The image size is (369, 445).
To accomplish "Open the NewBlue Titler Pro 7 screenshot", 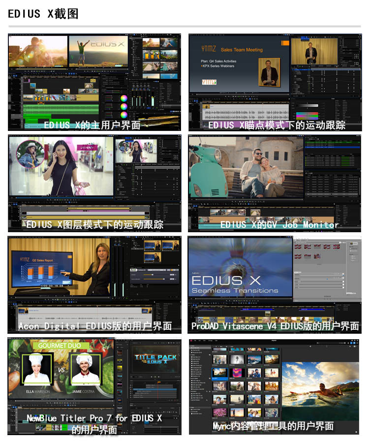I will pyautogui.click(x=94, y=386).
